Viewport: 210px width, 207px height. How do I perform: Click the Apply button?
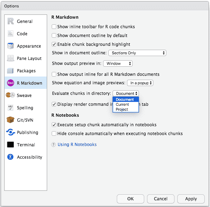[191, 199]
